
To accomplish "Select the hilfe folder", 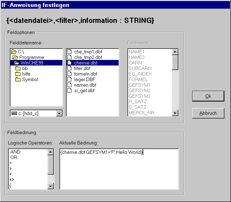I will [26, 74].
